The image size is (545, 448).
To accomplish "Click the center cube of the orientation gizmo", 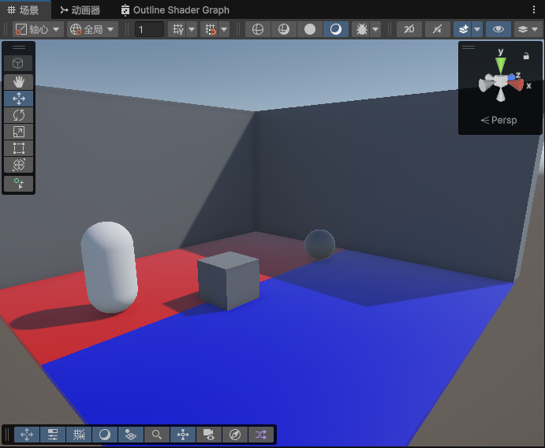I will (501, 81).
